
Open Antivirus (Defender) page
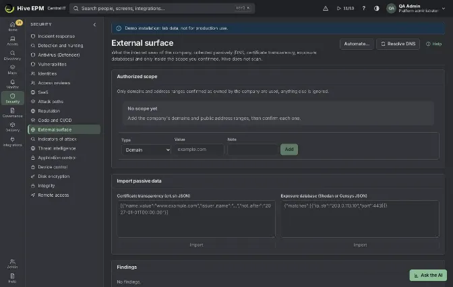[x=64, y=55]
